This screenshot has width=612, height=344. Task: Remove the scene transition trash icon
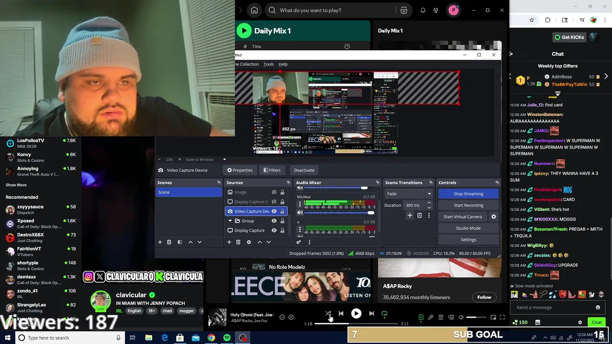point(419,216)
